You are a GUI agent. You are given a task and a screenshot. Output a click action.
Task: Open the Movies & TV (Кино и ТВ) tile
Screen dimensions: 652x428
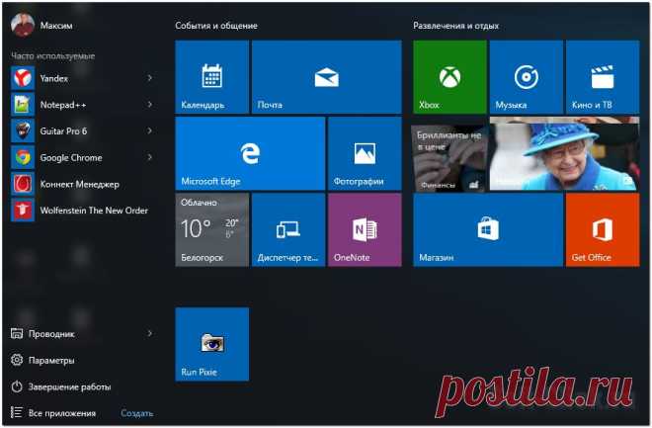pyautogui.click(x=603, y=77)
